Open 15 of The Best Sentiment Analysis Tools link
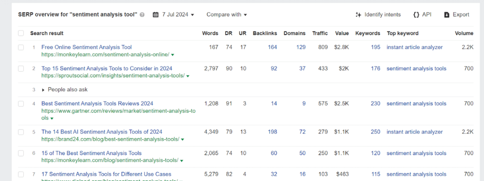Viewport: 484px width, 181px height. (91, 153)
